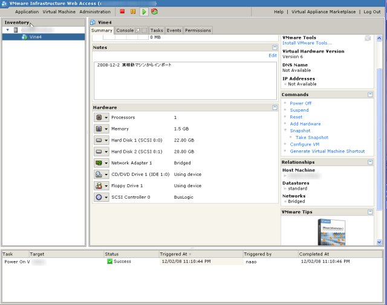Collapse the Notes section

(x=275, y=47)
